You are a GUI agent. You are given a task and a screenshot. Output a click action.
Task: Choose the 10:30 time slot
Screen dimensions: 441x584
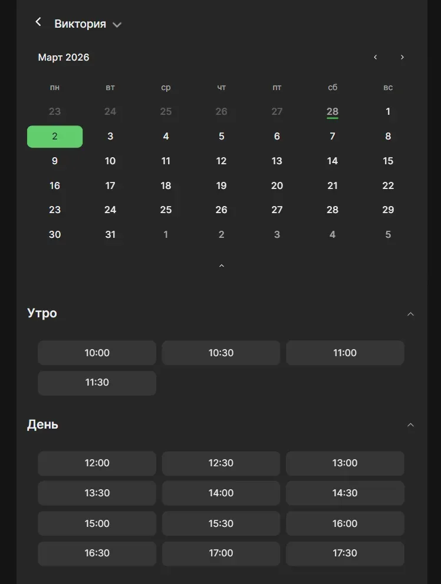(x=221, y=353)
